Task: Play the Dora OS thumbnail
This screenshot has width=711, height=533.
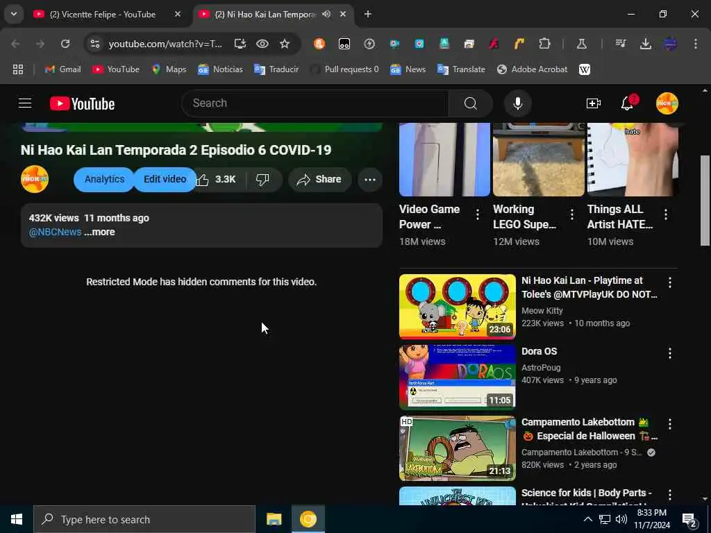Action: (x=457, y=377)
